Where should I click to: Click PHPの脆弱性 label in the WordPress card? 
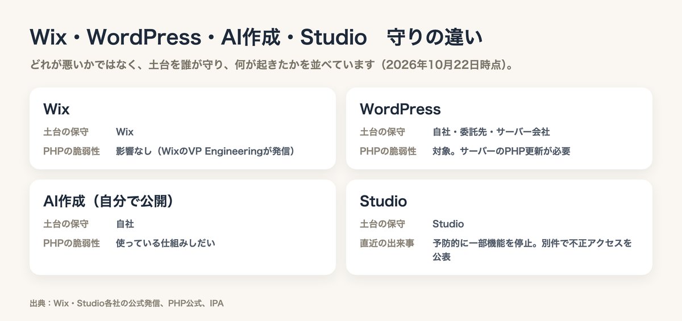tap(388, 151)
